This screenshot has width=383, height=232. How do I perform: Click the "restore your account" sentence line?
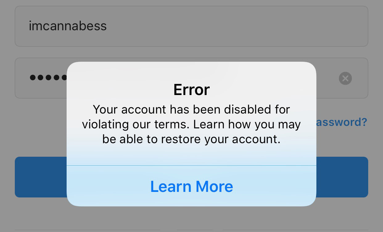191,139
